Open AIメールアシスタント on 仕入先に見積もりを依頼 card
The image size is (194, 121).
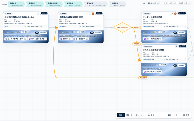click(x=37, y=39)
